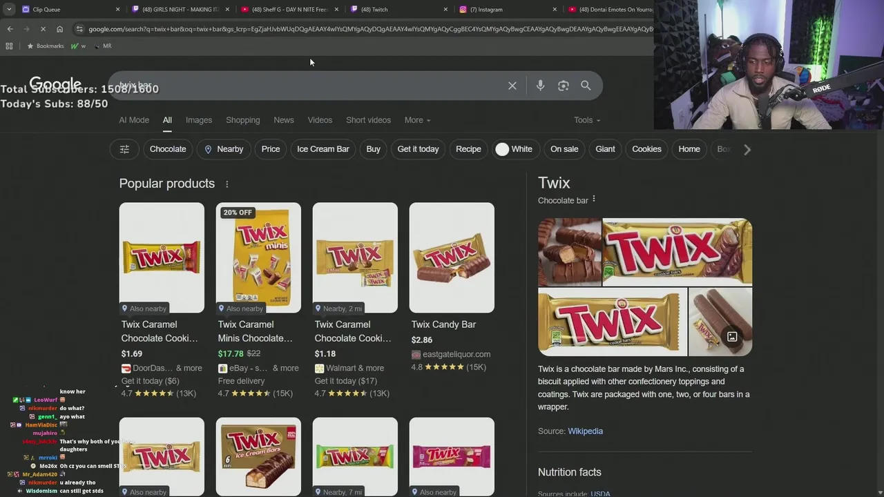
Task: Toggle the On sale filter chip
Action: (x=564, y=149)
